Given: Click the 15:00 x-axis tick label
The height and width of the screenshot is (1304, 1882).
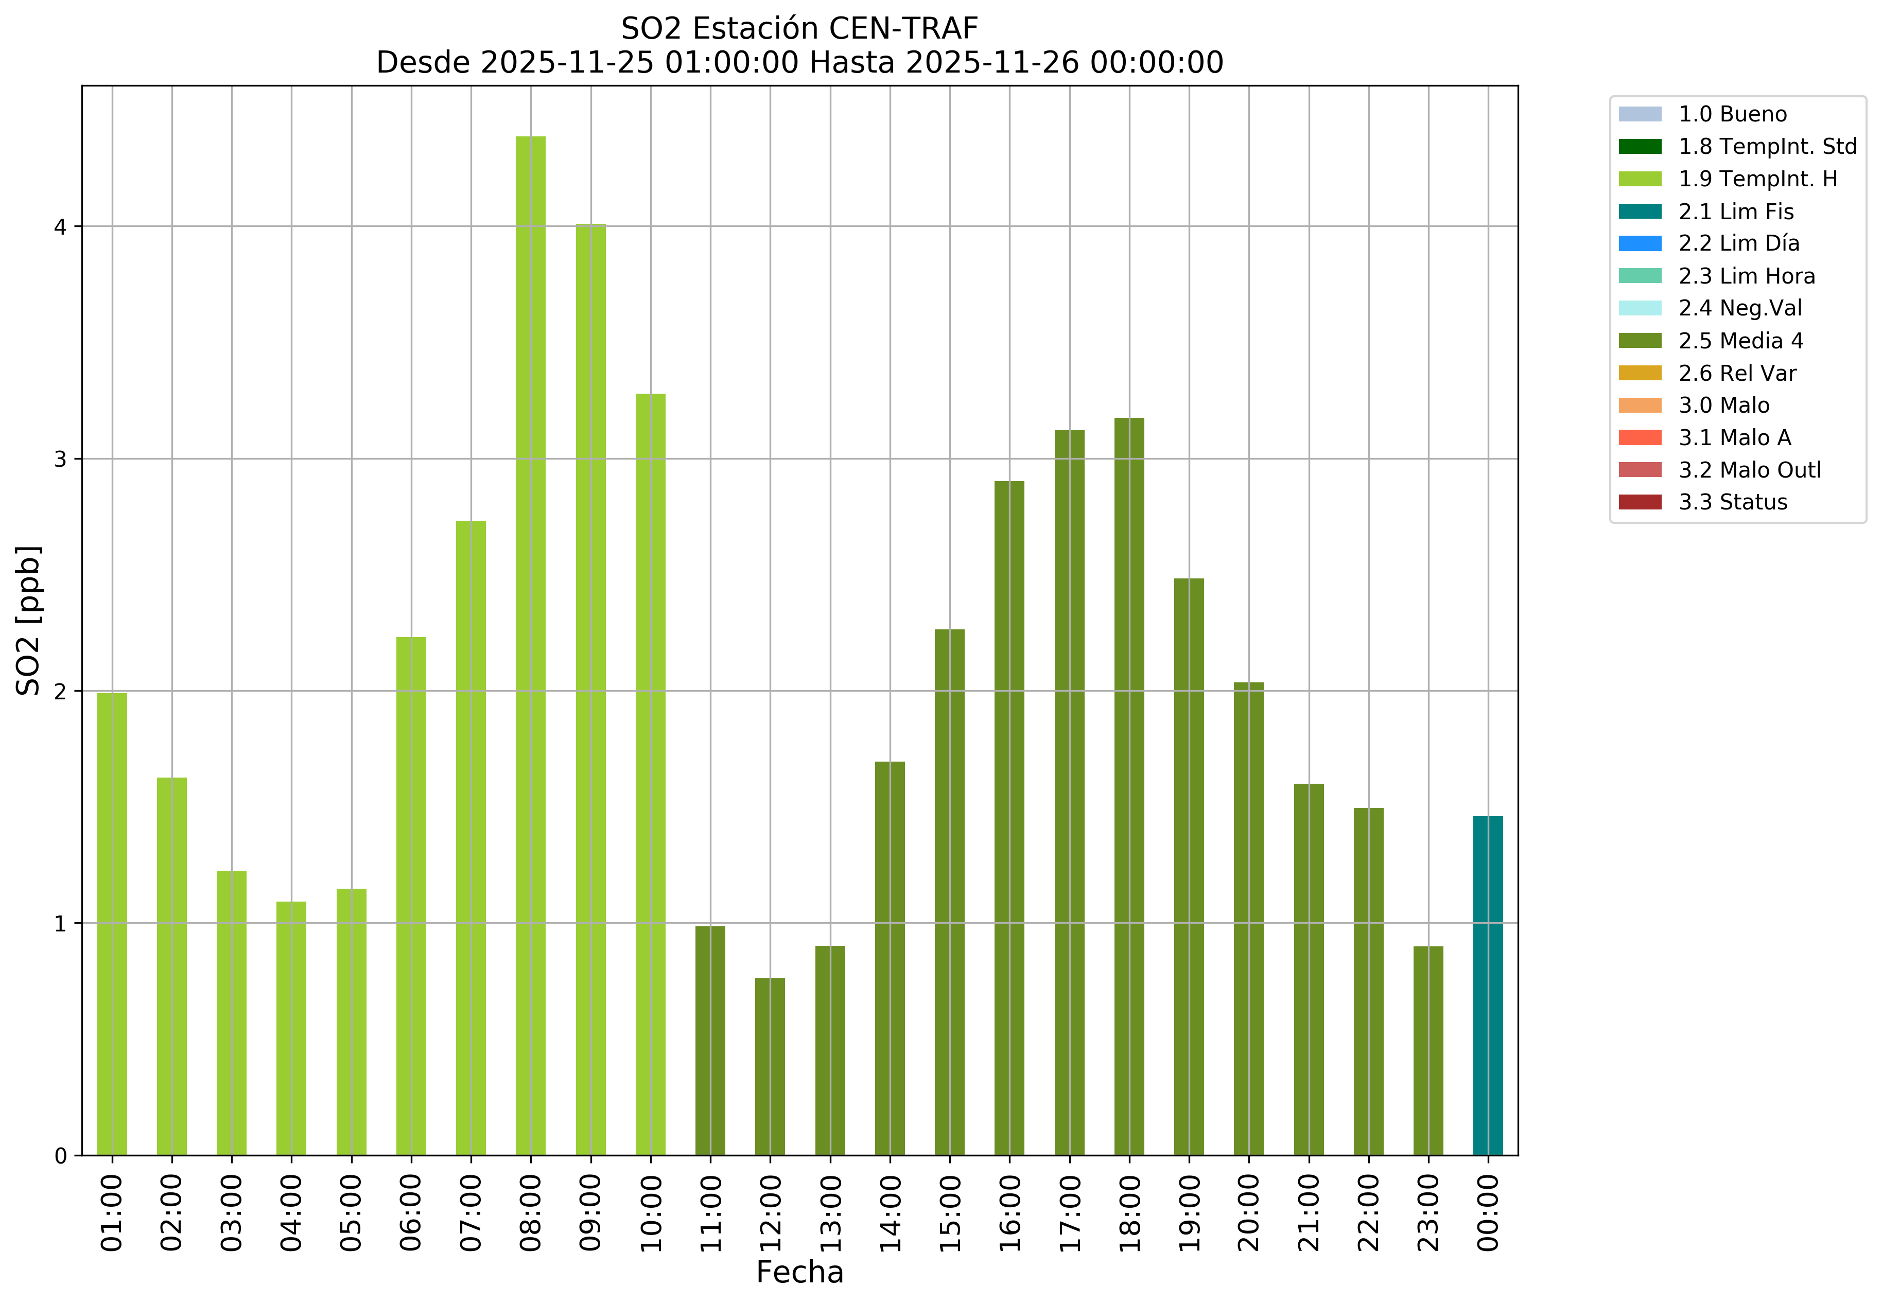Looking at the screenshot, I should [950, 1213].
